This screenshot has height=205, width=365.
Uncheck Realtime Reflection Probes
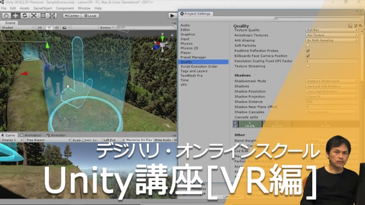coord(308,51)
